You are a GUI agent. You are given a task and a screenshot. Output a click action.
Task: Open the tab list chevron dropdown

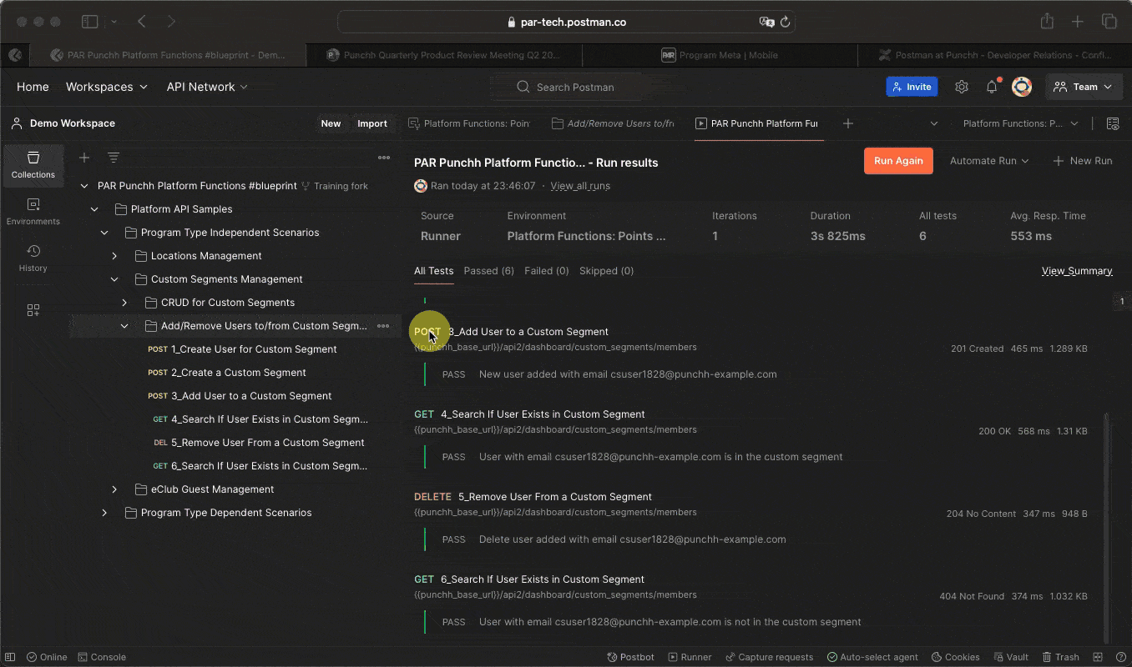(x=933, y=123)
